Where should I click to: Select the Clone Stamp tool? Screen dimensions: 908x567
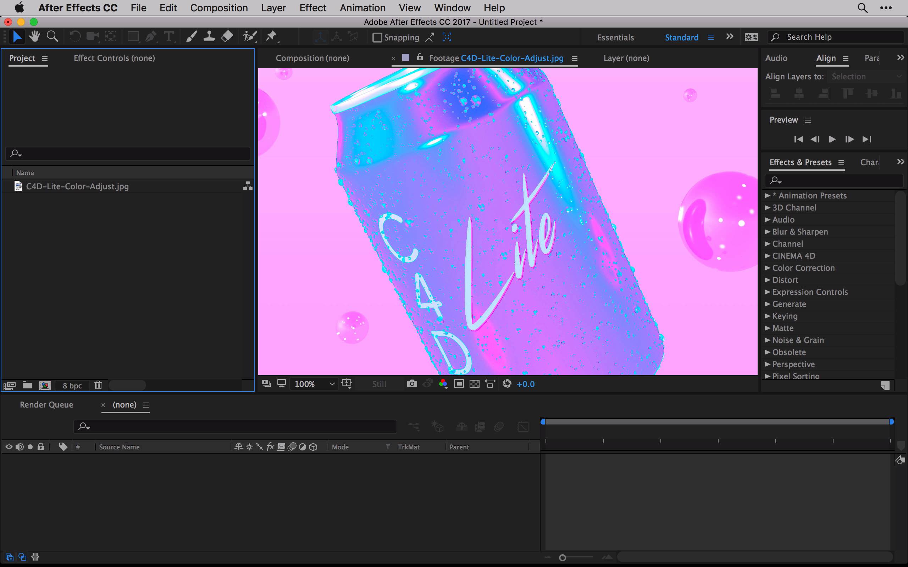click(x=209, y=37)
